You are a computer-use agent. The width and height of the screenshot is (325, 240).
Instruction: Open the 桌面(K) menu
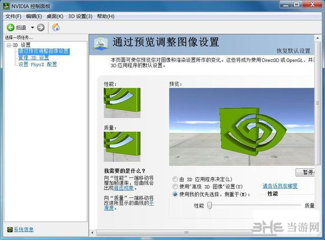[x=55, y=16]
